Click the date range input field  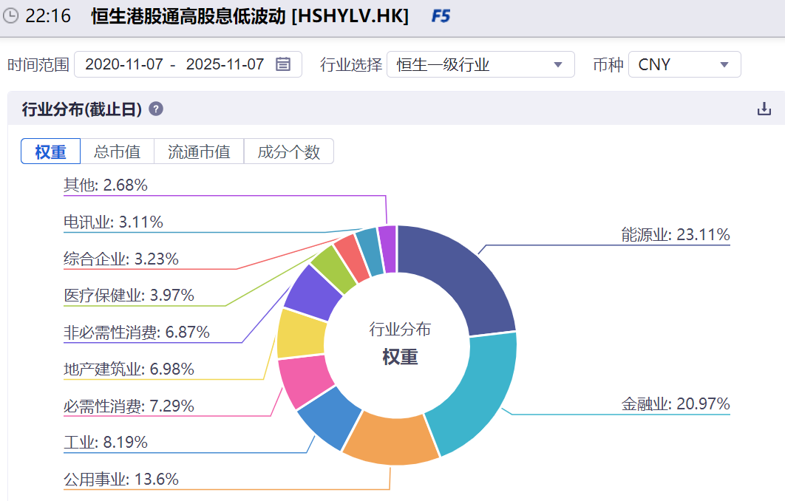[x=188, y=64]
